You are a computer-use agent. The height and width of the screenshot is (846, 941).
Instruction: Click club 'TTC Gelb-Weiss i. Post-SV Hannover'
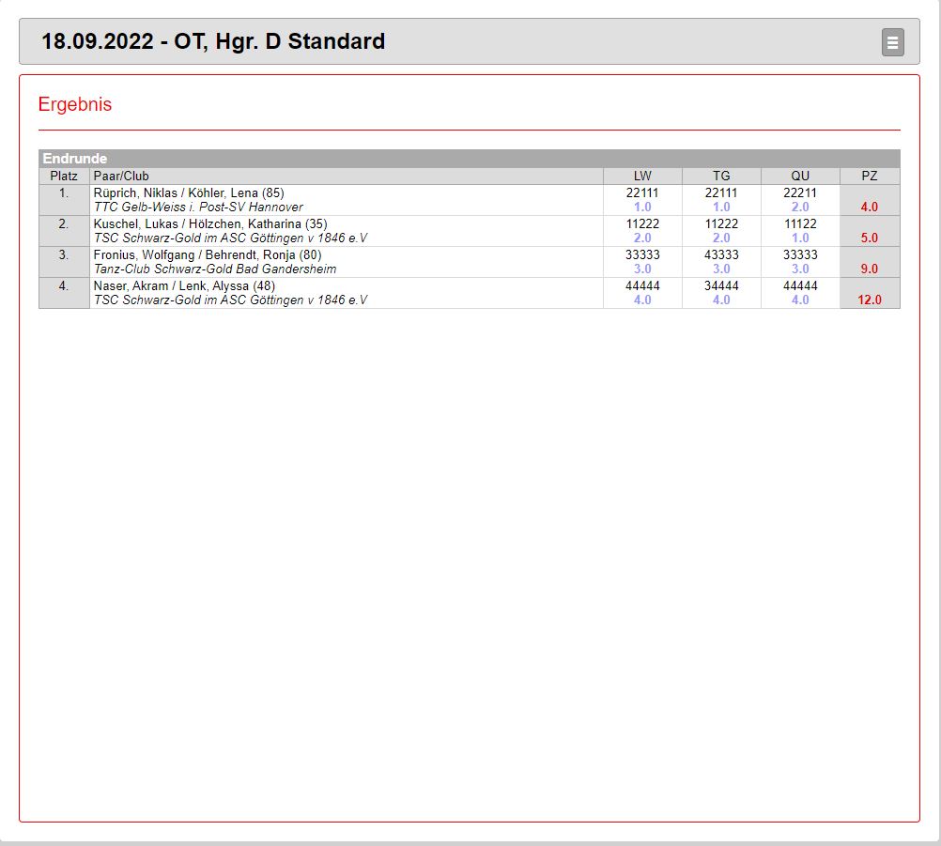click(x=198, y=208)
